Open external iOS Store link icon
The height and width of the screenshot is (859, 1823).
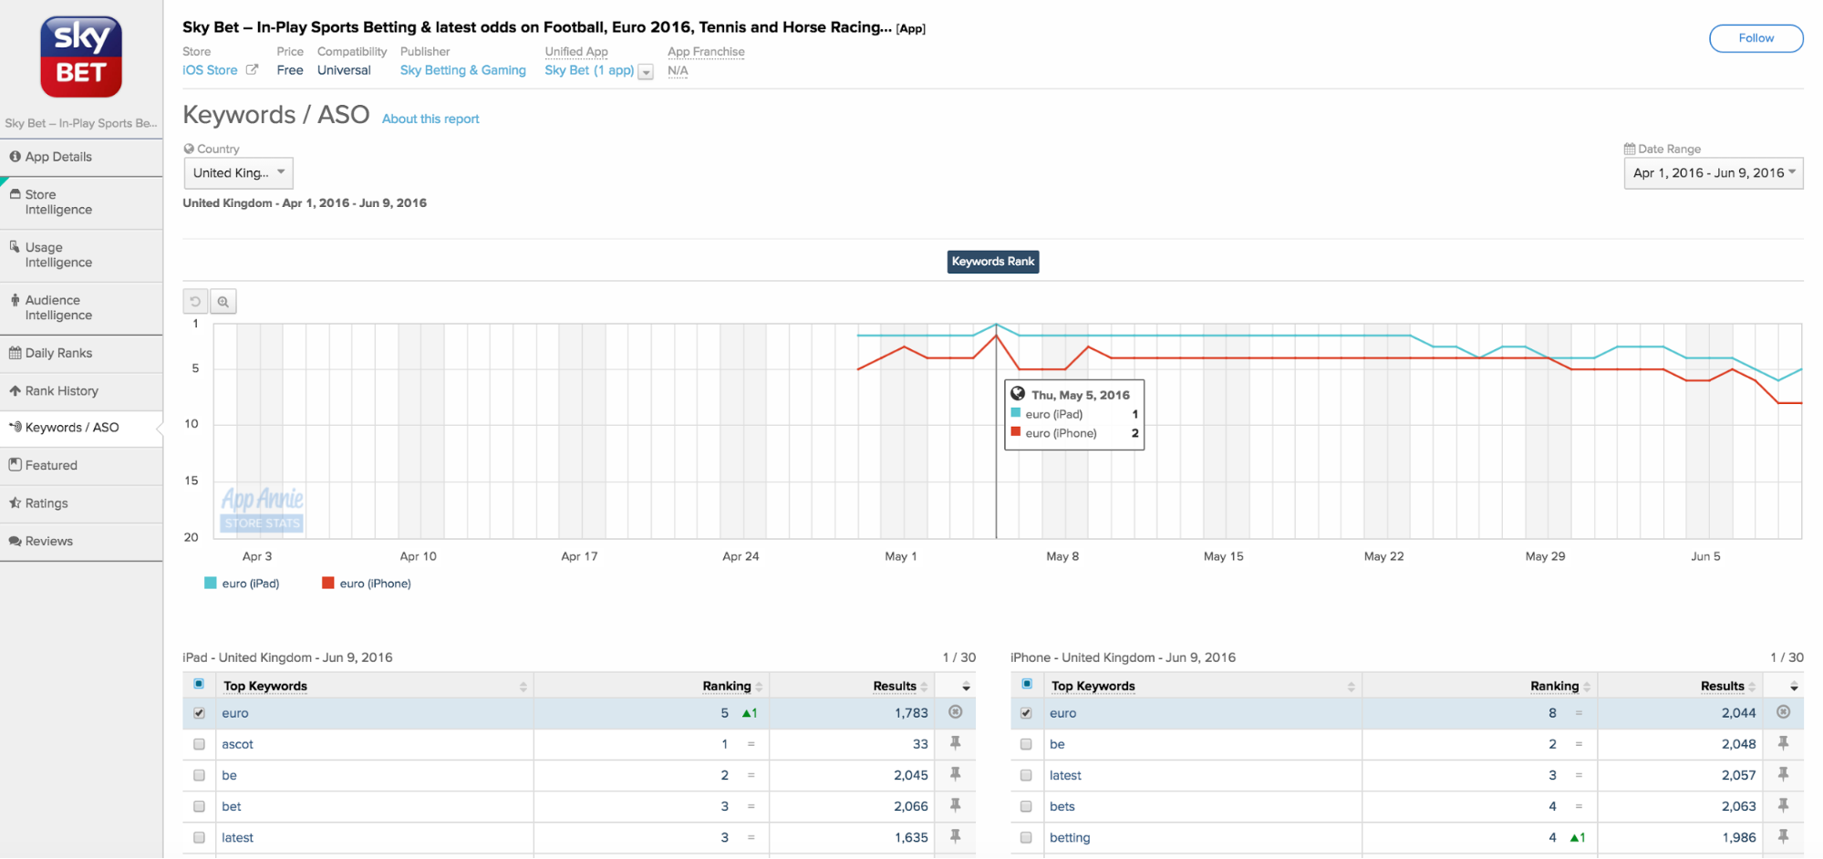click(253, 70)
